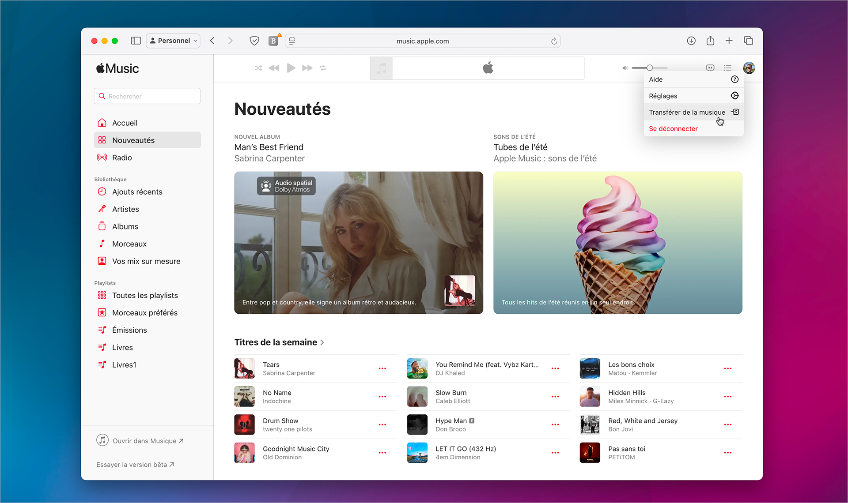Open more options for Red, White and Jersey

point(728,424)
